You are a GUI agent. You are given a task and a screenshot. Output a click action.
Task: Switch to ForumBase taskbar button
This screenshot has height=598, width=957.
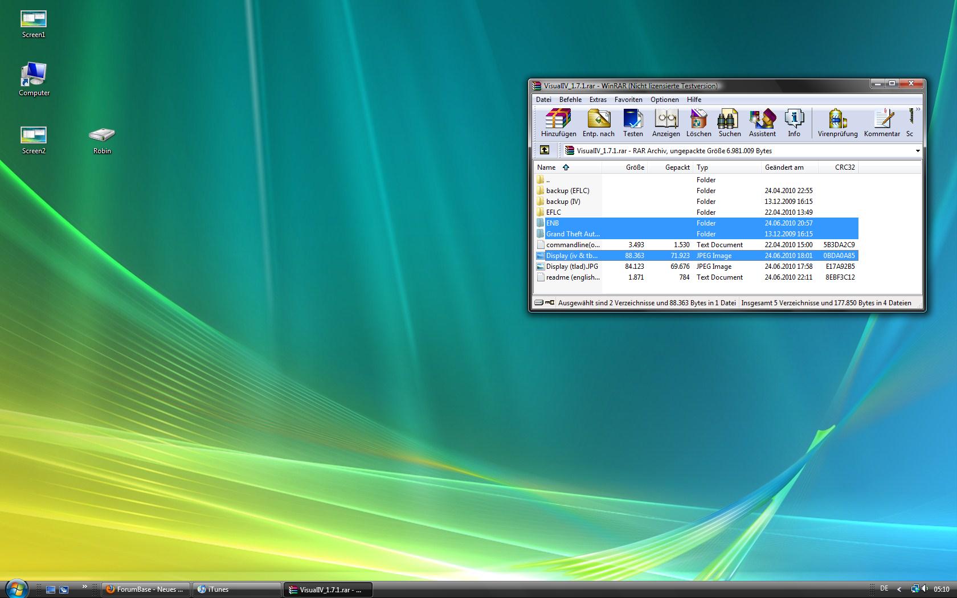pos(146,589)
